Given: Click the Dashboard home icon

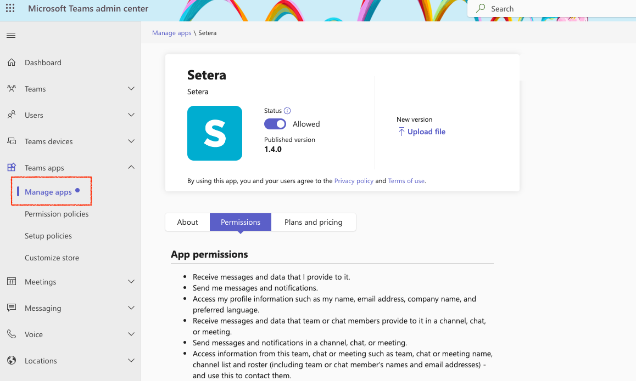Looking at the screenshot, I should point(12,62).
